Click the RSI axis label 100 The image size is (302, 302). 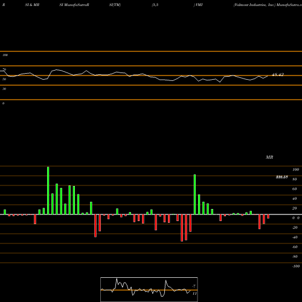(x=5, y=55)
